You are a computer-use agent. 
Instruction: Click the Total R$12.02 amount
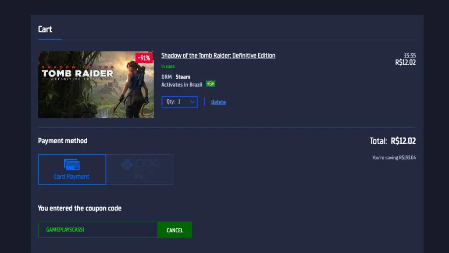(403, 141)
